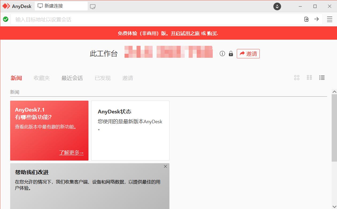The width and height of the screenshot is (337, 209).
Task: Click the new session display icon beside the tab
Action: (x=93, y=6)
